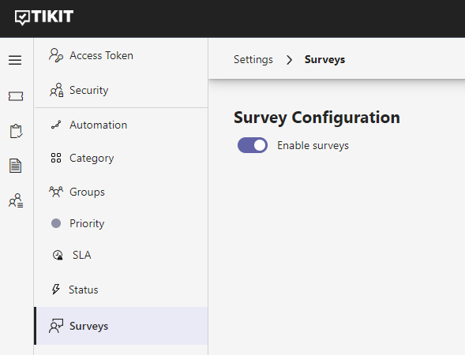Click the SLA clock icon
This screenshot has height=355, width=465.
point(58,255)
